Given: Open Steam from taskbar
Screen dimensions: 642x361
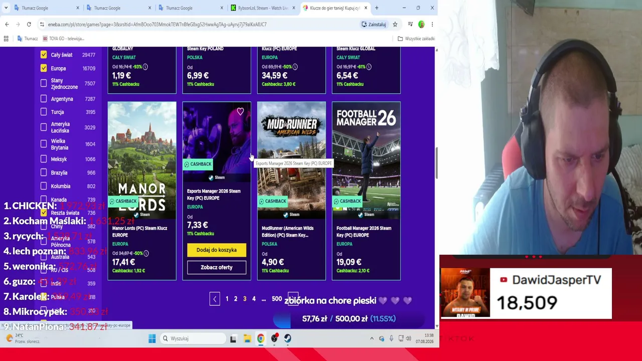Looking at the screenshot, I should [288, 338].
